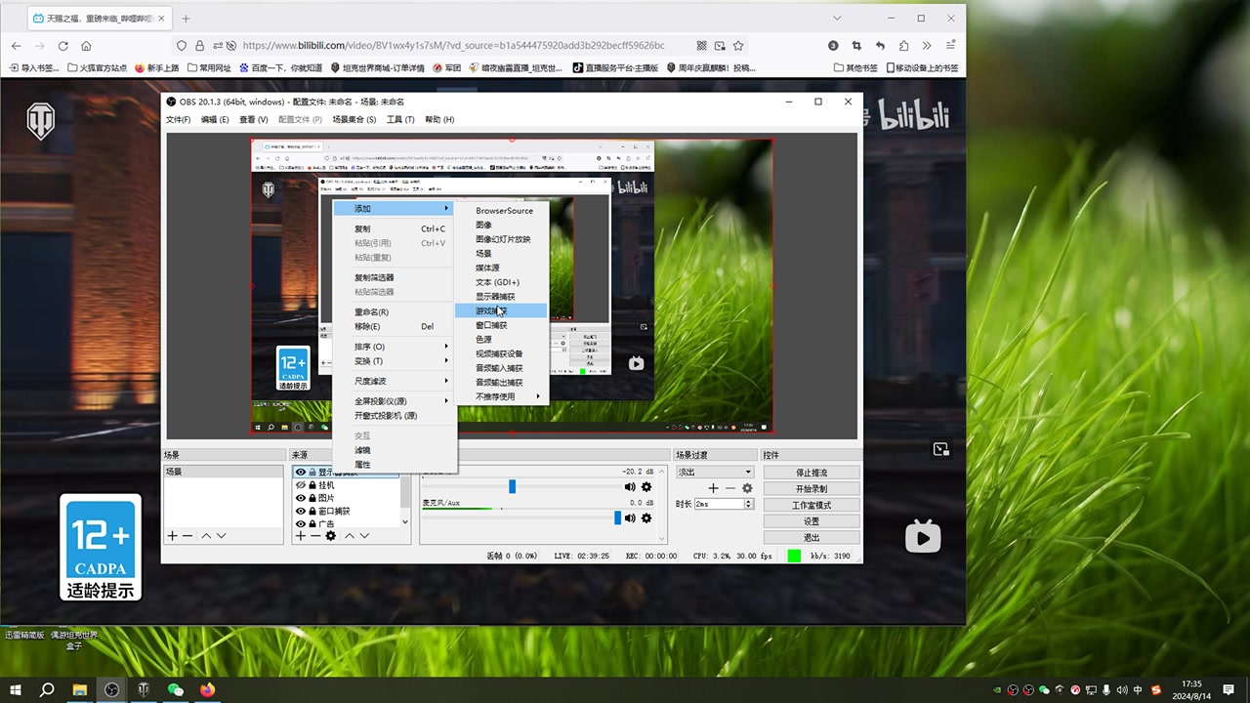Move scene down in Scenes list
Viewport: 1250px width, 703px height.
222,536
